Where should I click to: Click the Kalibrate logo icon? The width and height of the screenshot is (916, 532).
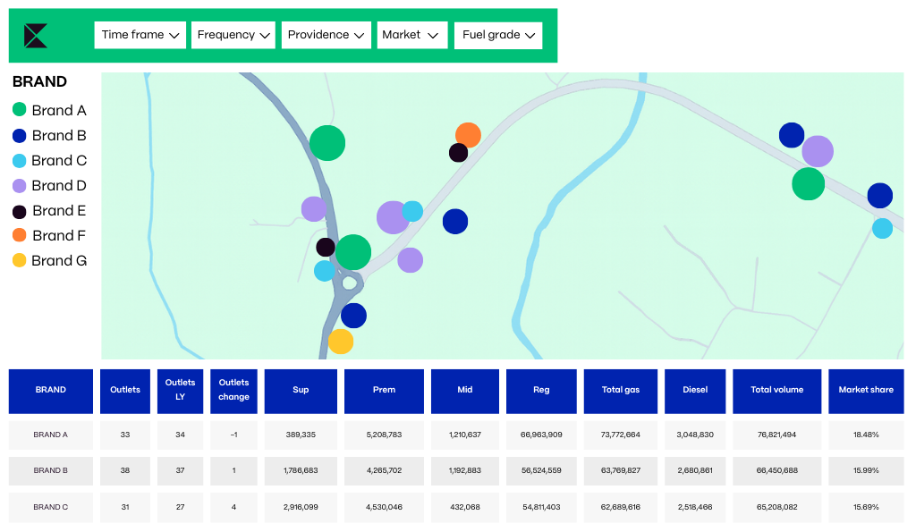click(36, 36)
